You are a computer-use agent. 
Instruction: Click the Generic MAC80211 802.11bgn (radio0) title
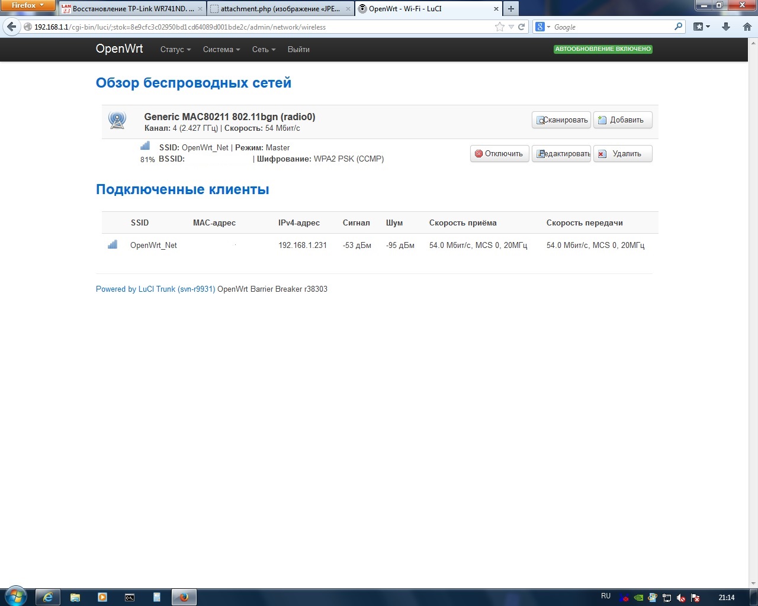[230, 117]
